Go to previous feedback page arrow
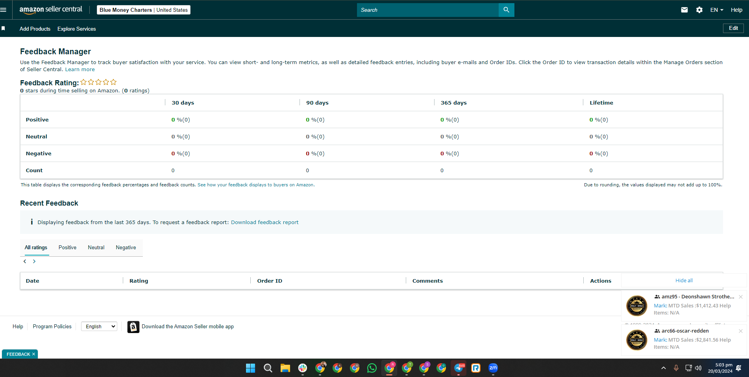 point(25,261)
